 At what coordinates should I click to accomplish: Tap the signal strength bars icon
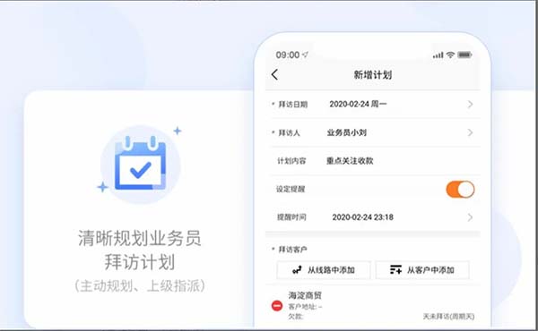pos(438,55)
